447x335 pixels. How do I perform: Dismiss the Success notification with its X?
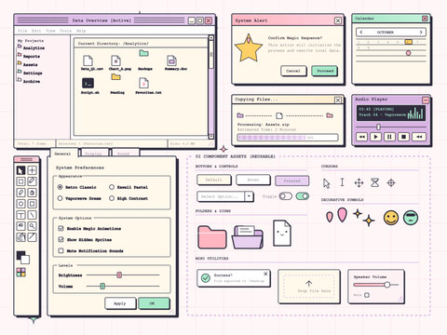[x=265, y=274]
